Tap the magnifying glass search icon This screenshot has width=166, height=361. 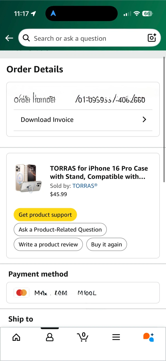point(26,38)
